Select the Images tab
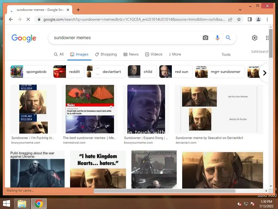Image resolution: width=278 pixels, height=209 pixels. coord(79,54)
